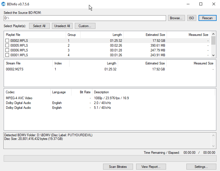Click the scan progress bar
Image resolution: width=220 pixels, height=171 pixels.
tap(110, 158)
